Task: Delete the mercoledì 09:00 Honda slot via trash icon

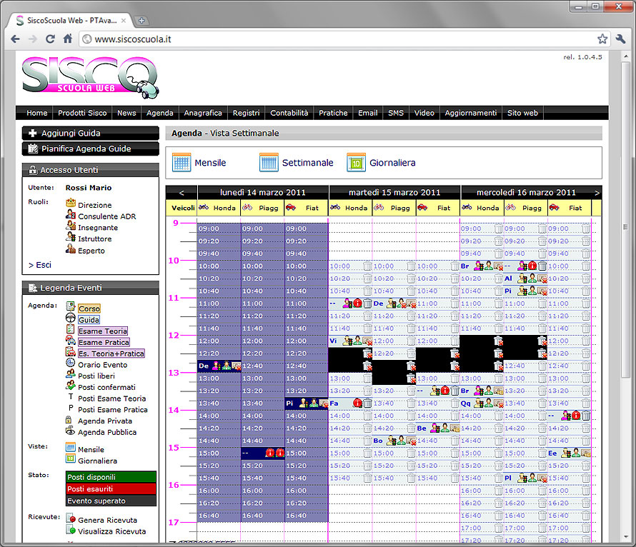Action: click(x=498, y=229)
